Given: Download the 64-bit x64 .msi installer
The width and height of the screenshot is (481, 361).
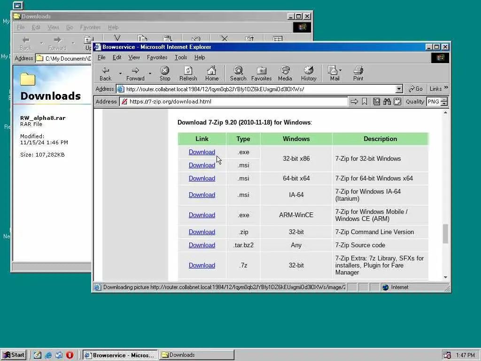Looking at the screenshot, I should [x=202, y=178].
